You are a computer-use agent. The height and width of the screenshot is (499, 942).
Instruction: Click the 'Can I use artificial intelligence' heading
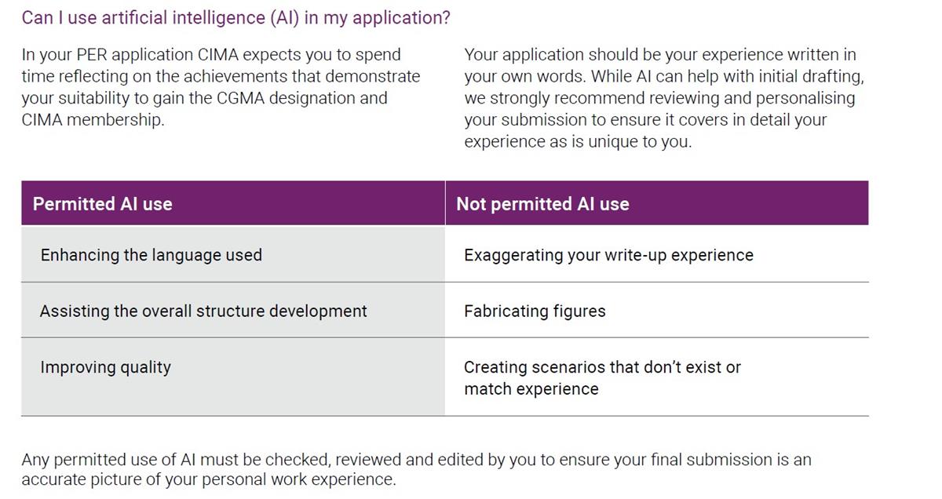coord(235,18)
